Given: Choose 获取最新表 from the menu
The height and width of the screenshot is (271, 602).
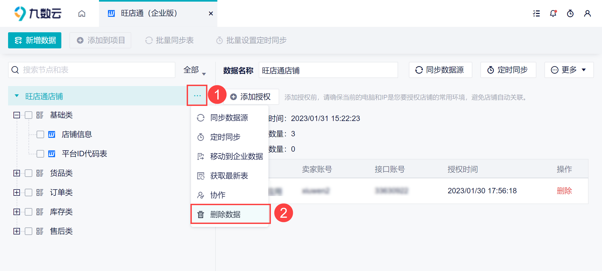Looking at the screenshot, I should (230, 176).
